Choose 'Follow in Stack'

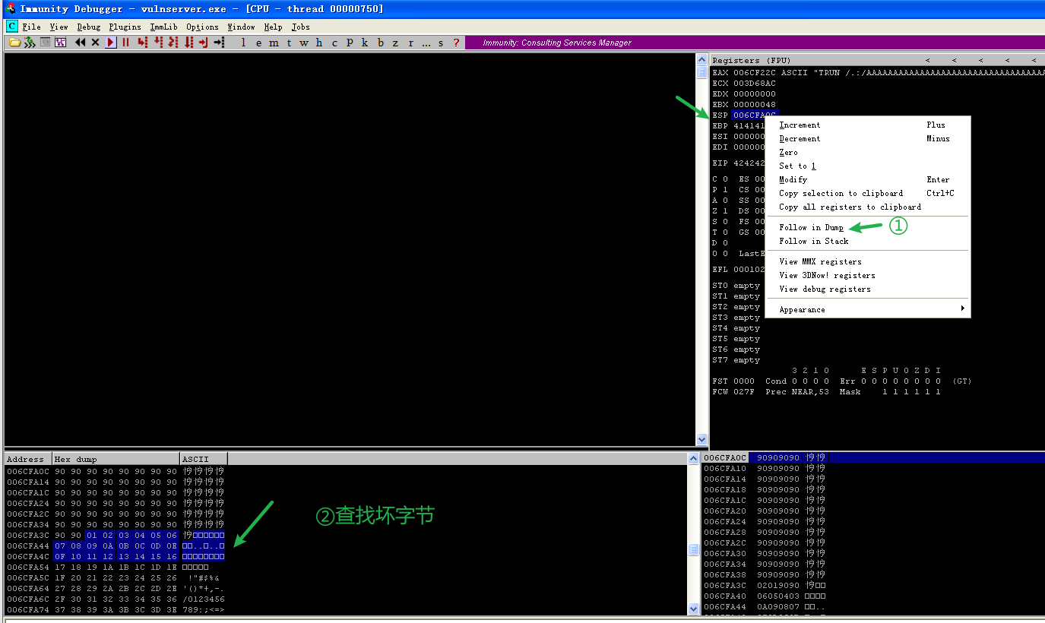pos(867,241)
